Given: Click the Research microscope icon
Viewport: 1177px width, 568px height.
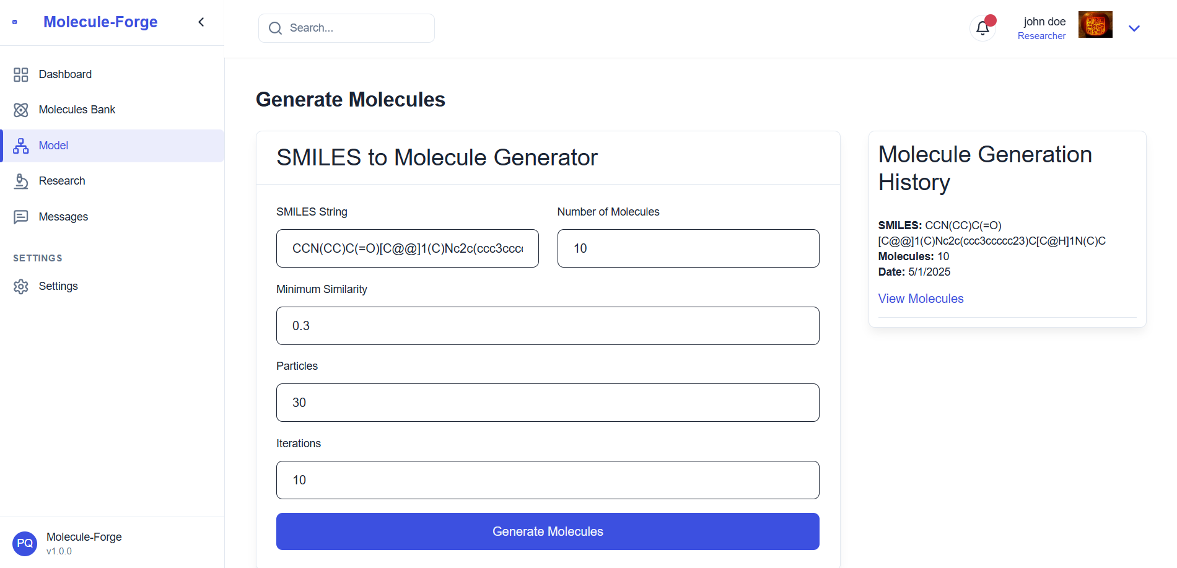Looking at the screenshot, I should click(21, 181).
